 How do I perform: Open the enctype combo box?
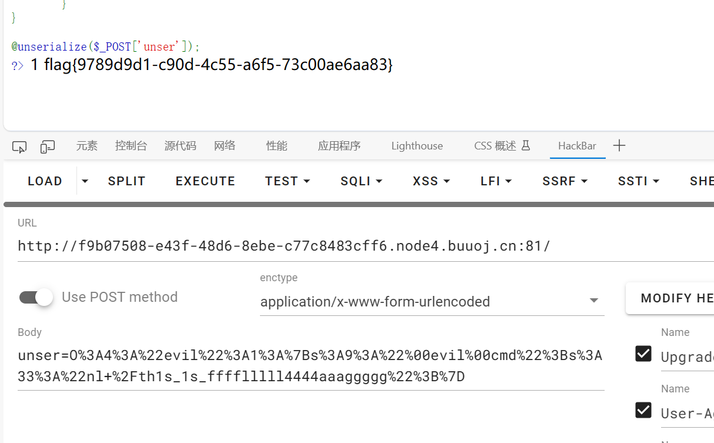pos(432,301)
